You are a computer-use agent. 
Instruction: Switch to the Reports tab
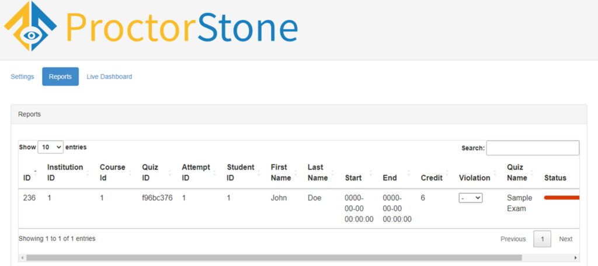tap(60, 76)
